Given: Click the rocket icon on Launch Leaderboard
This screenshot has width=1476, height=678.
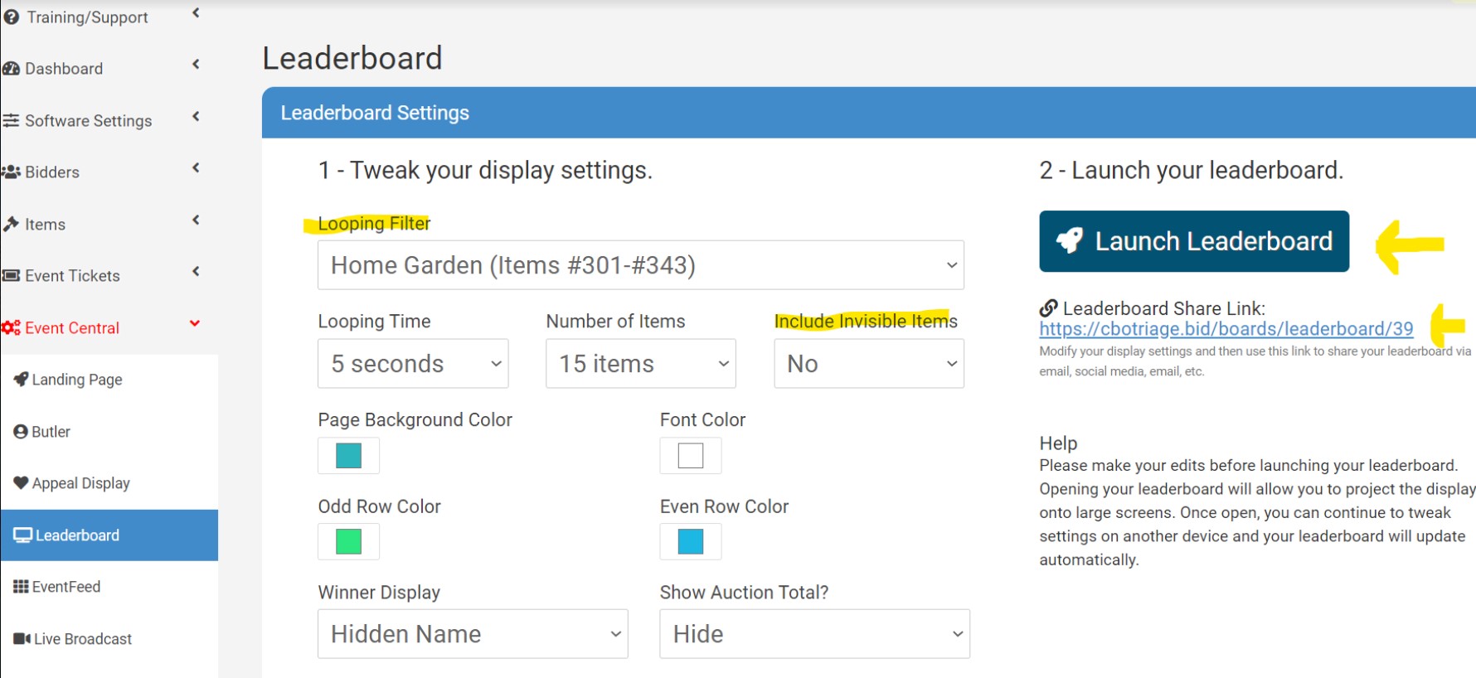Looking at the screenshot, I should tap(1070, 241).
